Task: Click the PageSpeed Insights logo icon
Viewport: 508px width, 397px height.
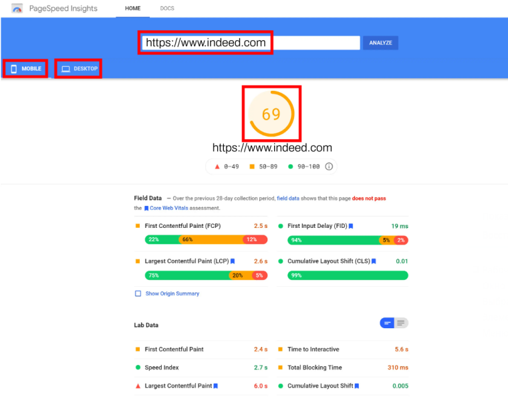Action: (x=17, y=9)
